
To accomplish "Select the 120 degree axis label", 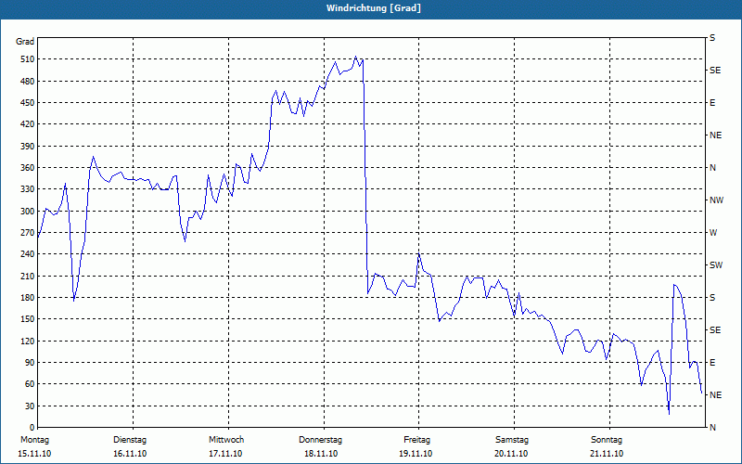I will (28, 341).
